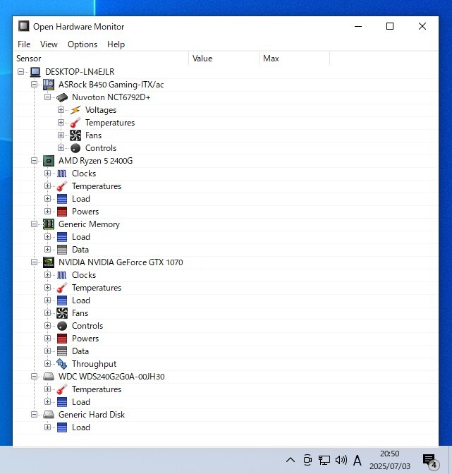The height and width of the screenshot is (474, 452).
Task: Collapse the WDC WDS240G2G0A-00JH30 node
Action: [x=34, y=377]
